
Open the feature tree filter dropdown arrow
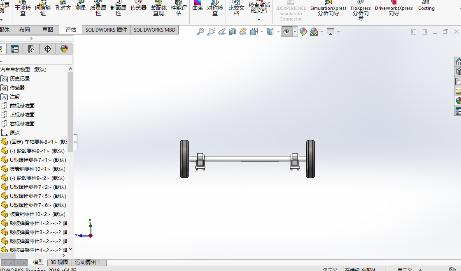pyautogui.click(x=1, y=61)
